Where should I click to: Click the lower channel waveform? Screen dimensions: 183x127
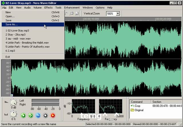(96, 78)
